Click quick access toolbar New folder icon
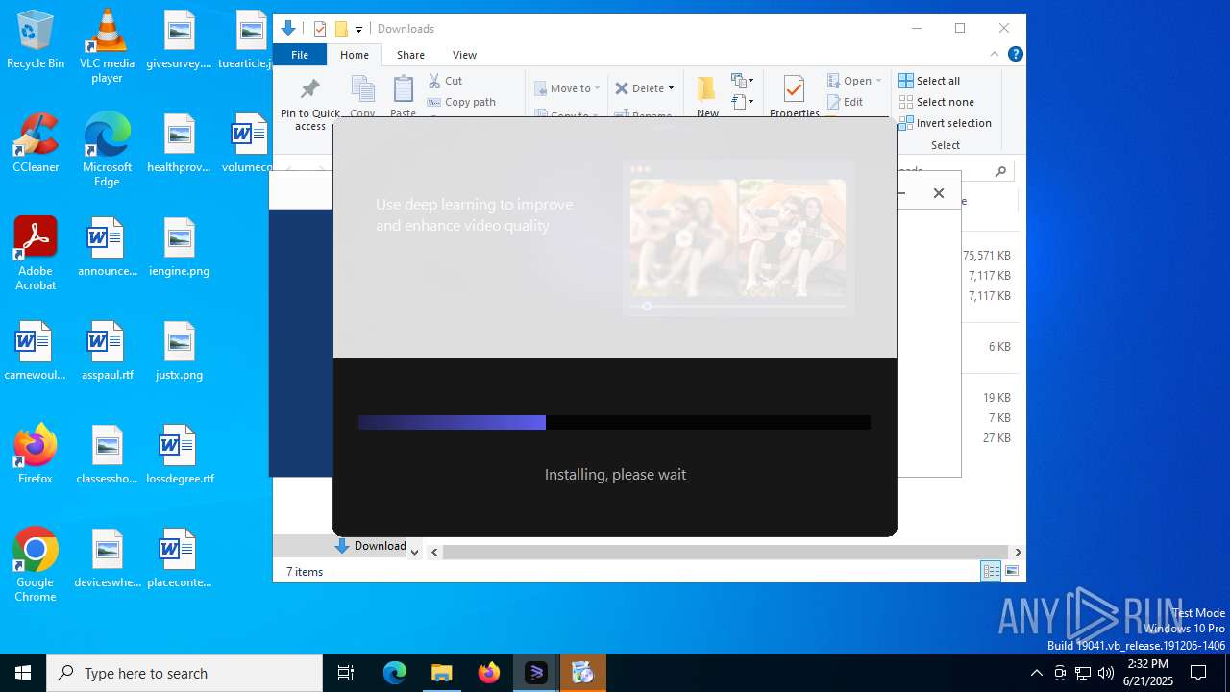Viewport: 1230px width, 692px height. pyautogui.click(x=340, y=29)
